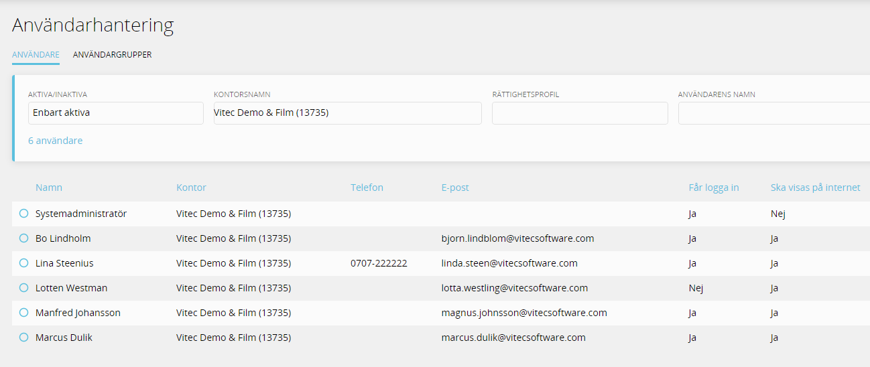Sort table by the Får logga in header
Viewport: 870px width, 367px height.
pos(714,188)
